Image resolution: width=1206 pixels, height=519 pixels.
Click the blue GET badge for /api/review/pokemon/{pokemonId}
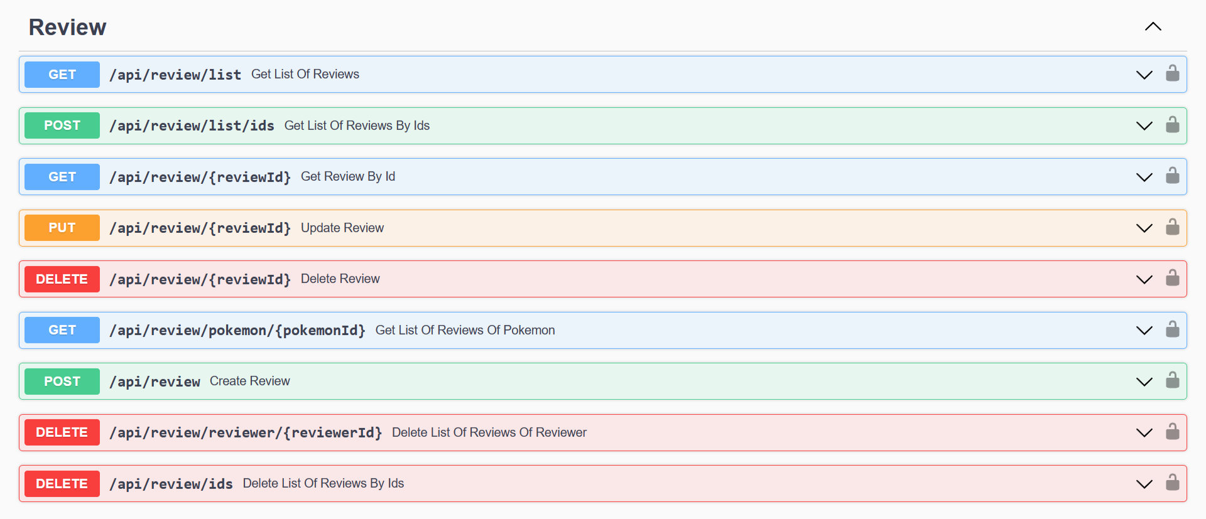click(62, 330)
